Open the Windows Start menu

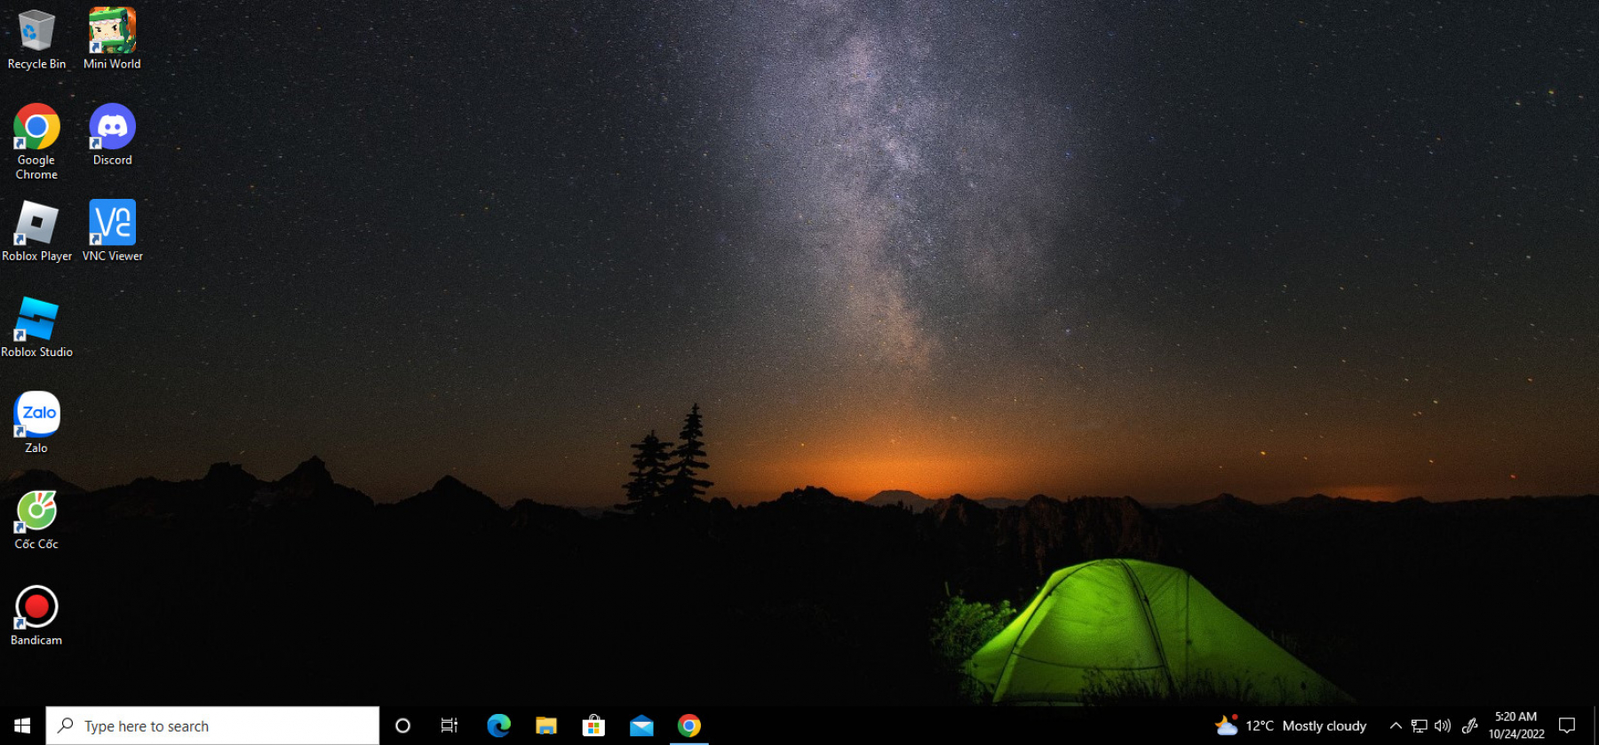point(22,725)
